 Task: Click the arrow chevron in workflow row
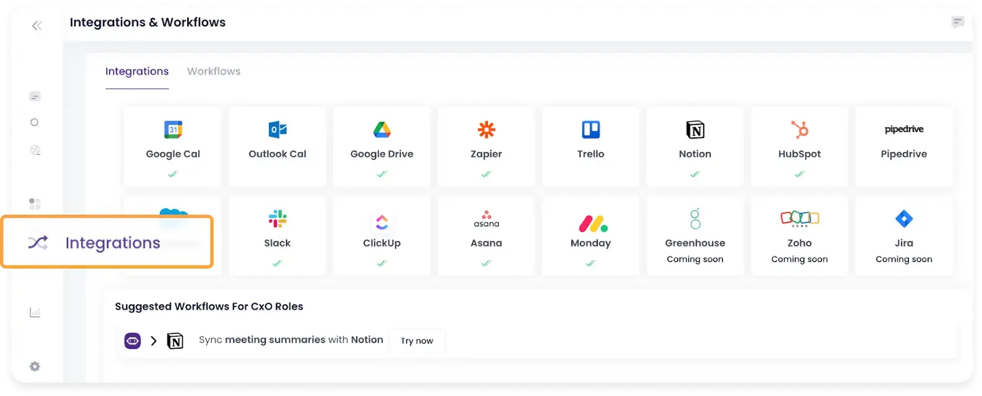[153, 341]
